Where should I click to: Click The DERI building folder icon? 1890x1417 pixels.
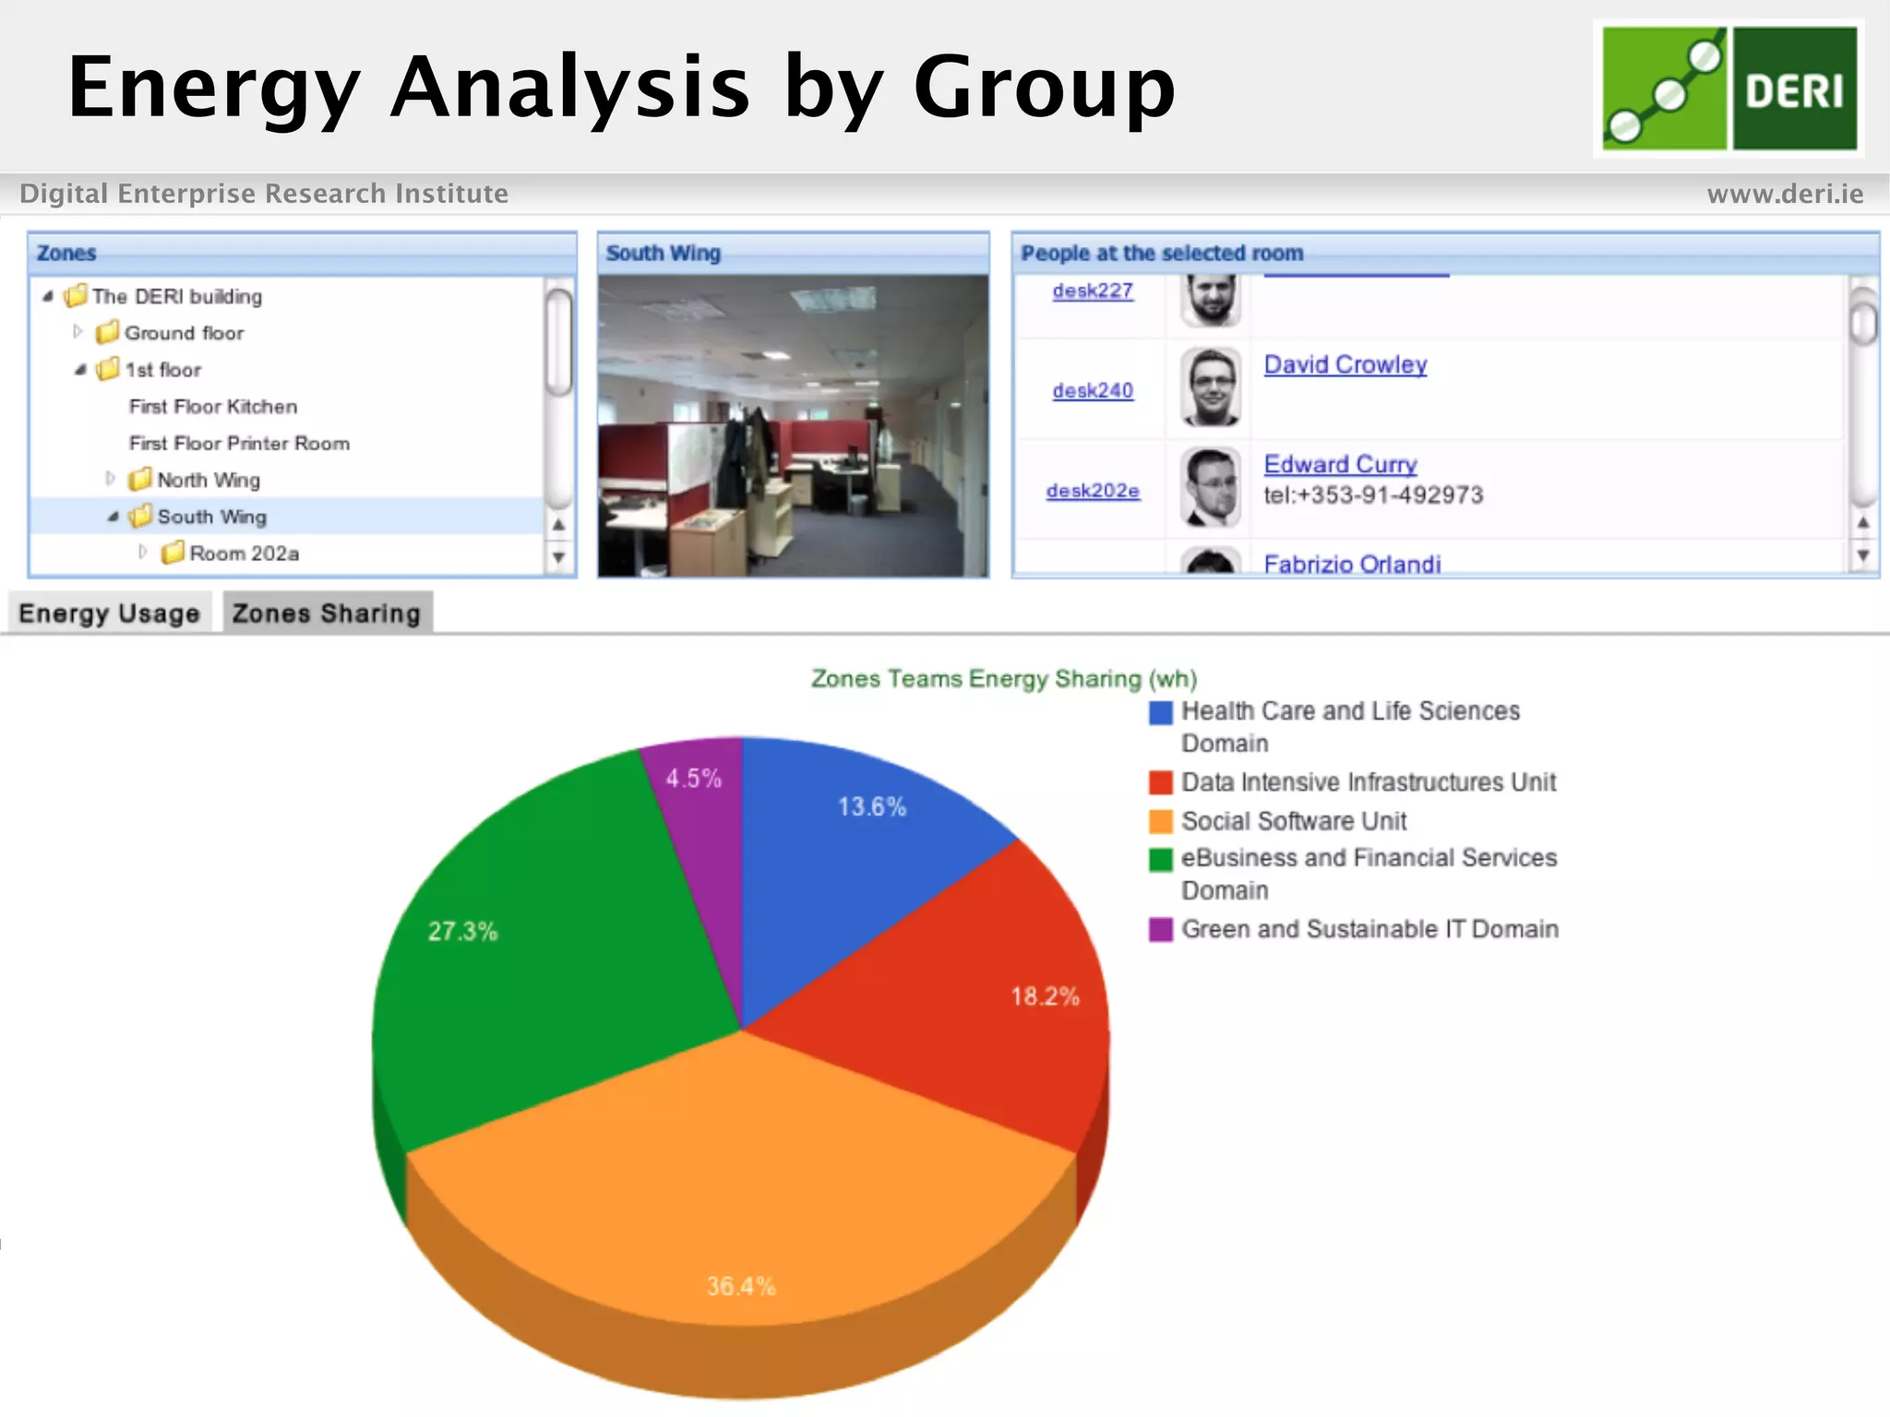click(76, 296)
